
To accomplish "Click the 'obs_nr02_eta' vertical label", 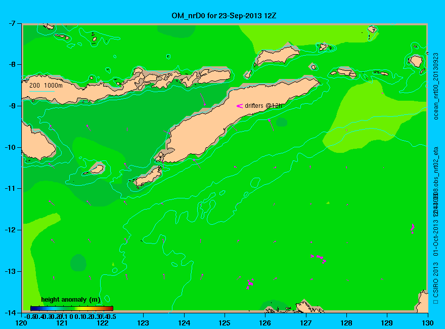I will pos(436,168).
